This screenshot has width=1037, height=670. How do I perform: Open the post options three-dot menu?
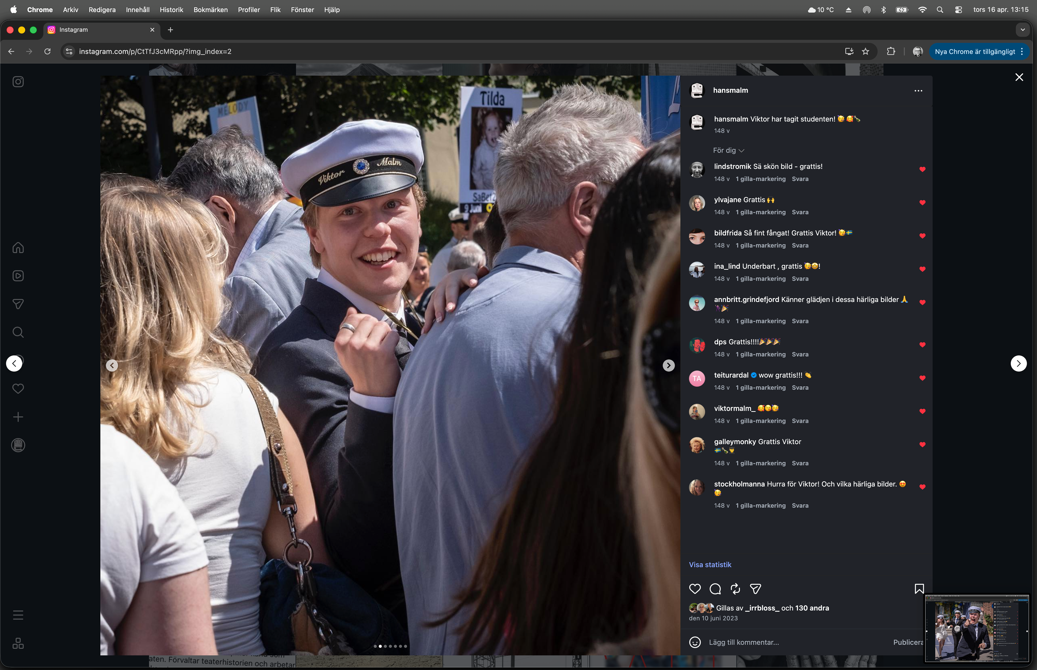[x=918, y=91]
